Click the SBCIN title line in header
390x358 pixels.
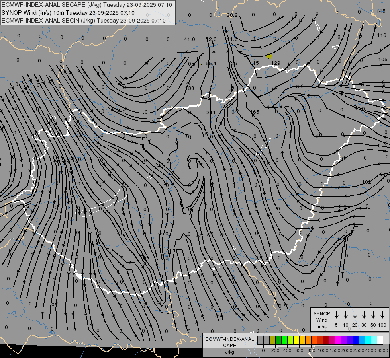(84, 21)
